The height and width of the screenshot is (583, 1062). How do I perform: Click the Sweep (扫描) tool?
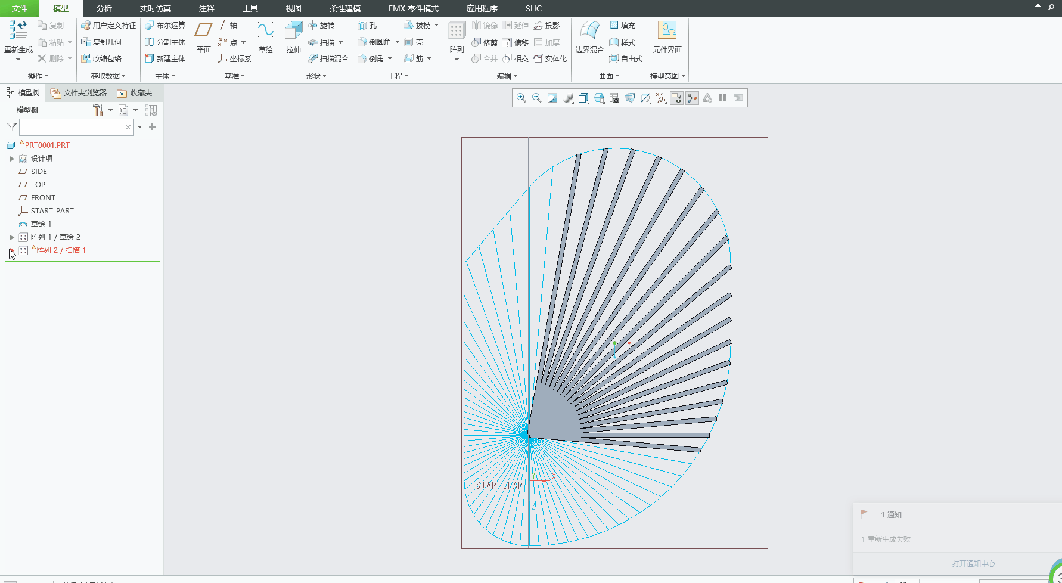321,42
